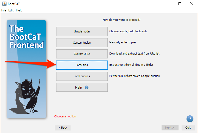Minimize the BootCaT window
The height and width of the screenshot is (133, 198).
pos(168,4)
